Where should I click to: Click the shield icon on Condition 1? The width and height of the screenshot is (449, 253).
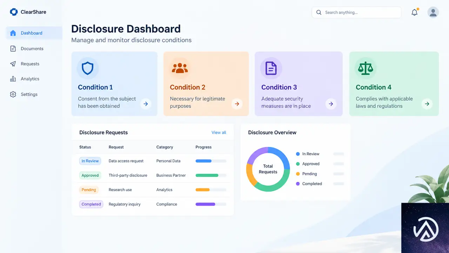click(x=88, y=68)
